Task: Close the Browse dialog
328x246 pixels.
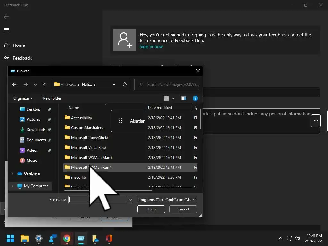Action: tap(198, 71)
